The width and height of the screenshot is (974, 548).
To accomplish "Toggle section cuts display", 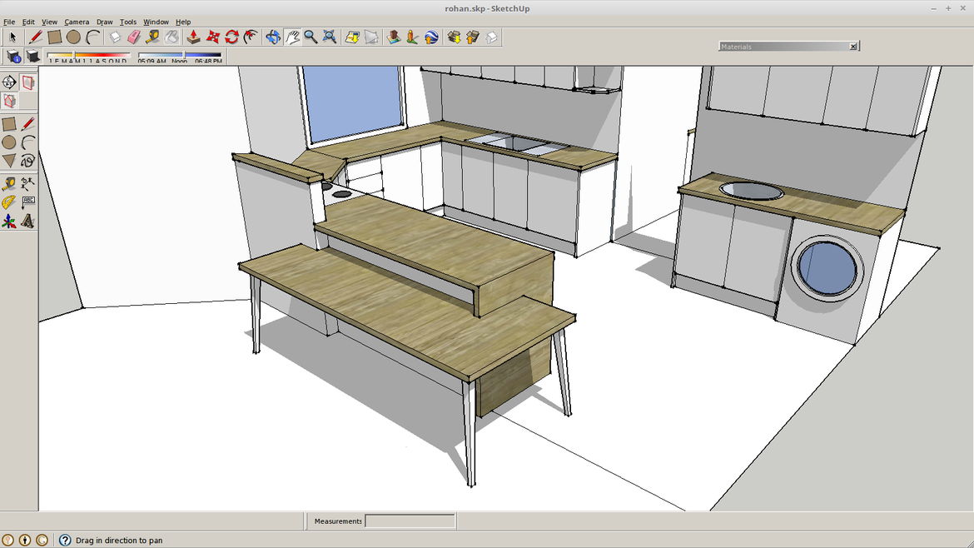I will point(9,101).
